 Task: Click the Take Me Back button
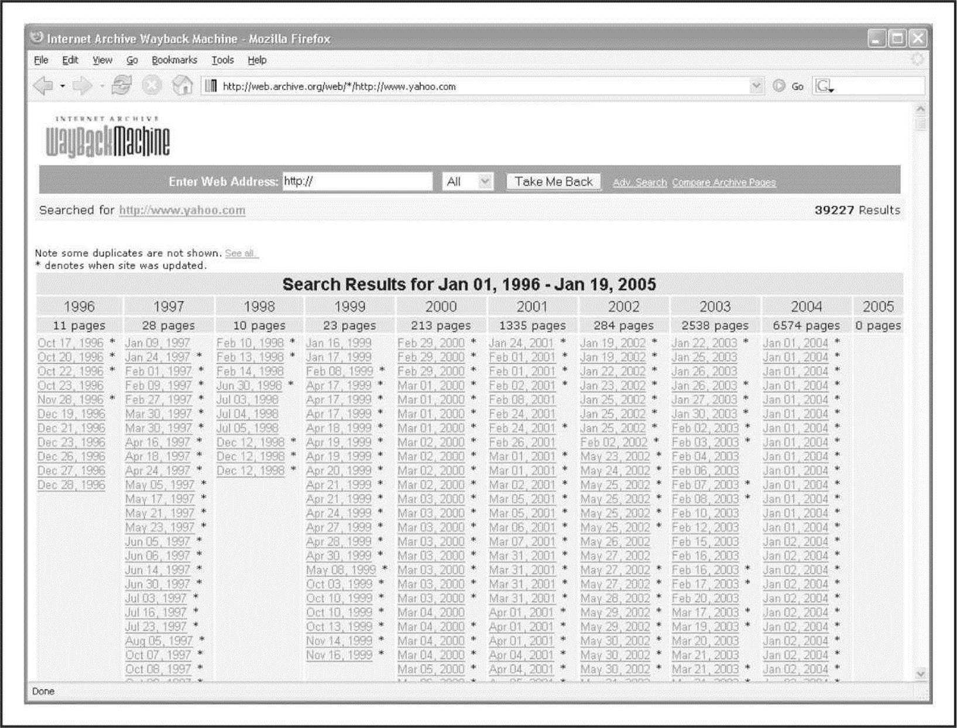(554, 181)
